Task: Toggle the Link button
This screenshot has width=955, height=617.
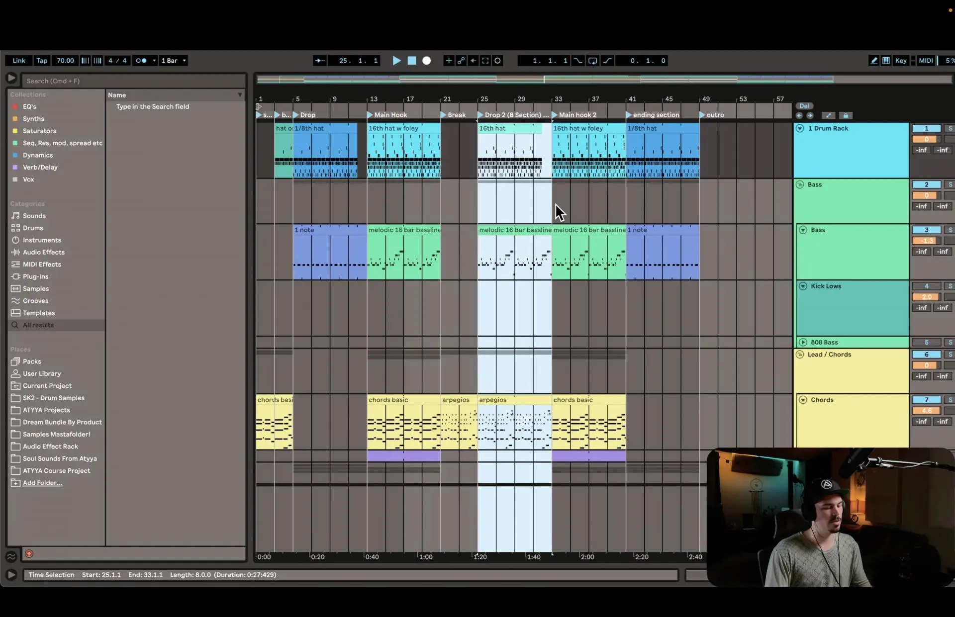Action: pos(19,61)
